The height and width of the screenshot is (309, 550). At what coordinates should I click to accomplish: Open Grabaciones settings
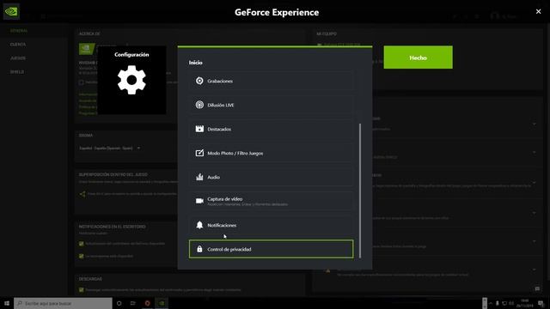click(272, 81)
